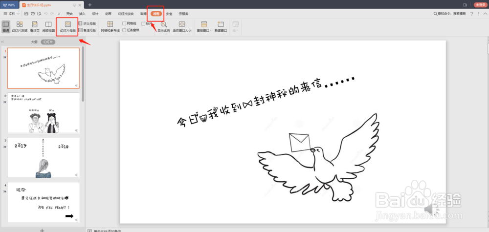Viewport: 489px width, 232px height.
Task: Expand quick access toolbar customize arrow
Action: (x=59, y=14)
